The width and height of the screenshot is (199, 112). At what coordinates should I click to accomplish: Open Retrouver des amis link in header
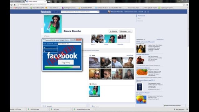pyautogui.click(x=130, y=12)
